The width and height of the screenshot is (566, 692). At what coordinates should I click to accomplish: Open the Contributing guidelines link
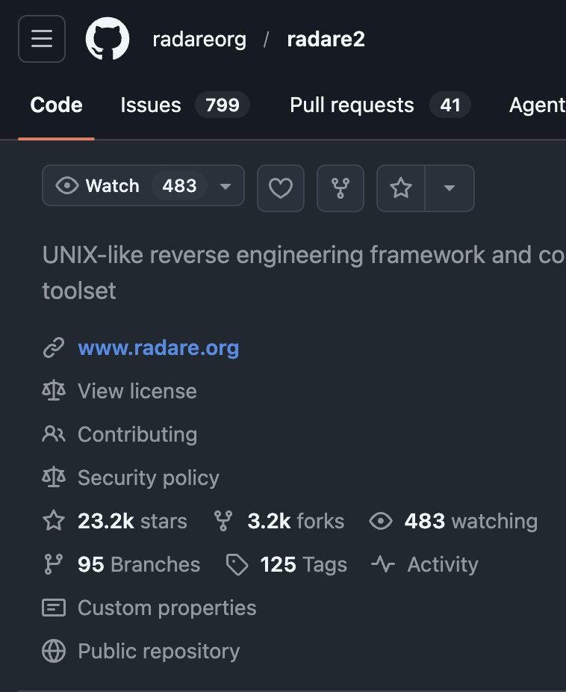137,435
